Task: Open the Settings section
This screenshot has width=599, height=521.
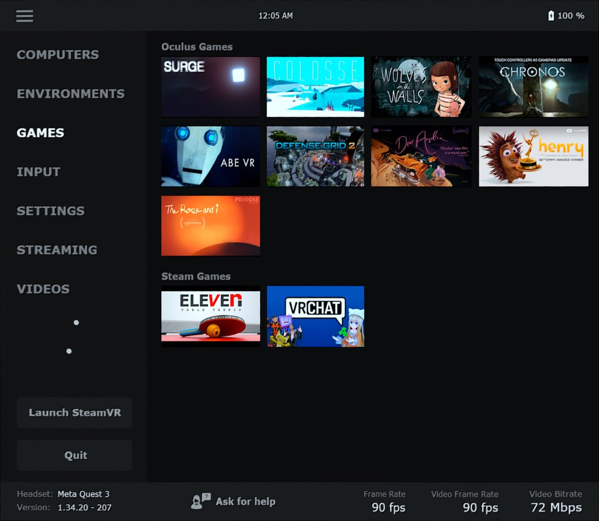Action: tap(50, 210)
